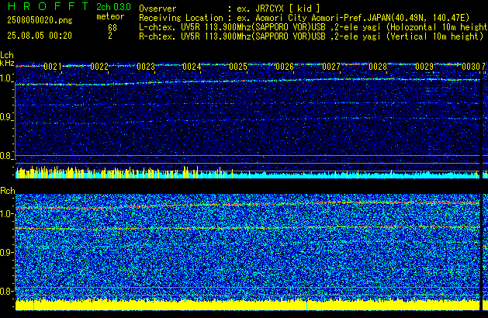The width and height of the screenshot is (488, 318).
Task: Click the 'meteor' label
Action: pyautogui.click(x=110, y=16)
